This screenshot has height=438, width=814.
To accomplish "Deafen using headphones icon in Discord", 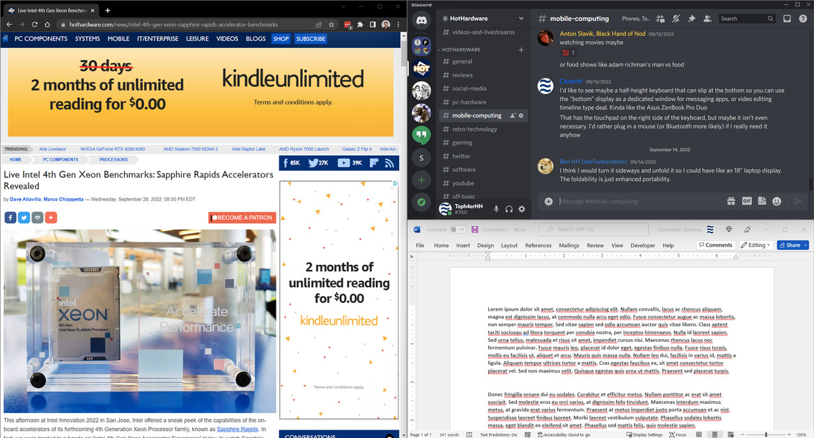I will pos(509,209).
